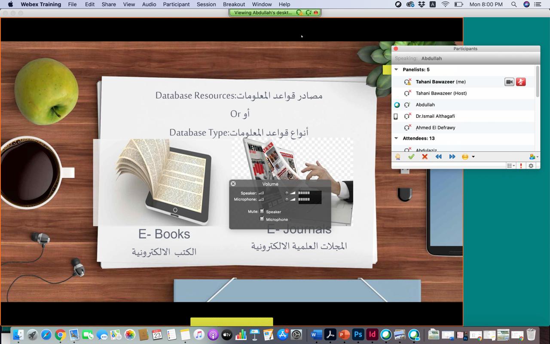This screenshot has width=550, height=344.
Task: Open Adobe Acrobat from the Dock
Action: pos(330,335)
